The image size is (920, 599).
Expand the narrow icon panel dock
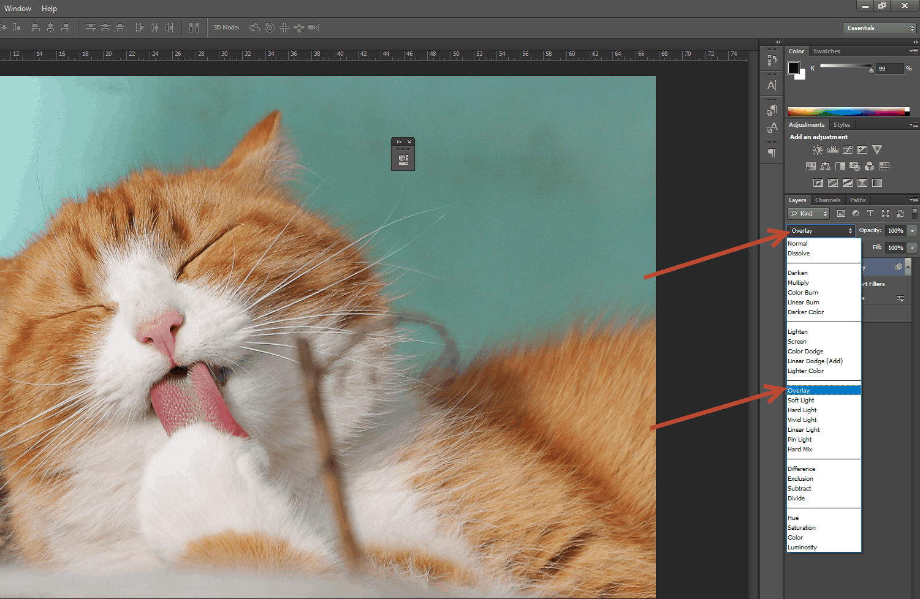(778, 42)
